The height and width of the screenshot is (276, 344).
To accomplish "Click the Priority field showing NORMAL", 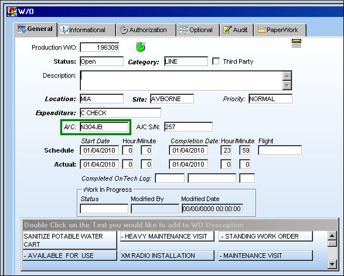I will (270, 99).
